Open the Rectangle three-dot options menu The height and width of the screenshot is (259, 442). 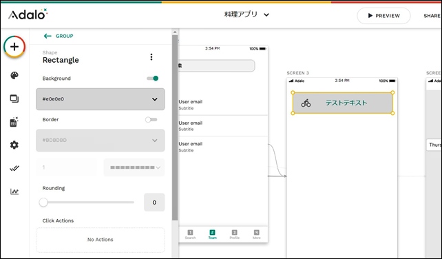pos(151,57)
